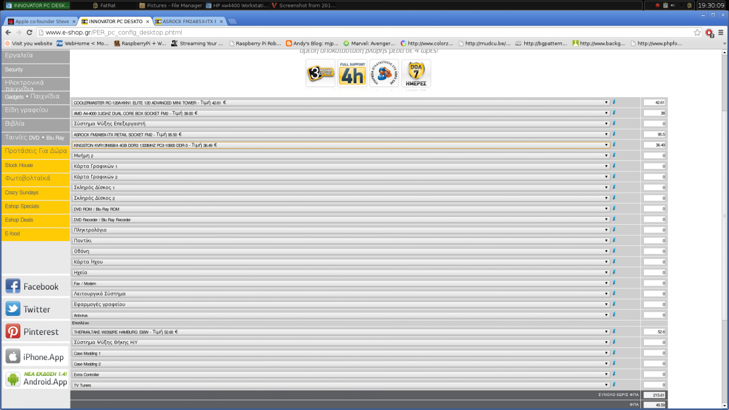The height and width of the screenshot is (410, 729).
Task: Open info icon beside Λειτουργικό Σύστημα row
Action: [x=614, y=293]
